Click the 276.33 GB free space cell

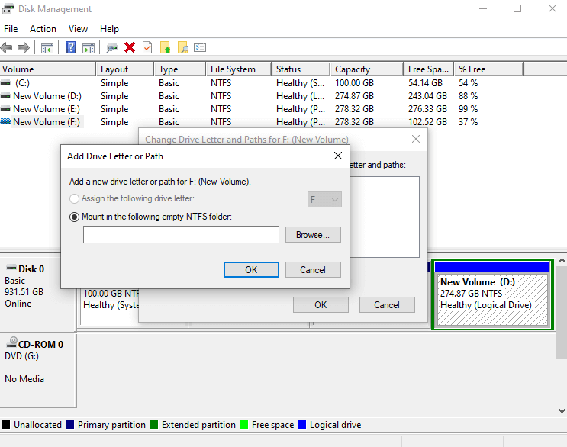tap(428, 109)
